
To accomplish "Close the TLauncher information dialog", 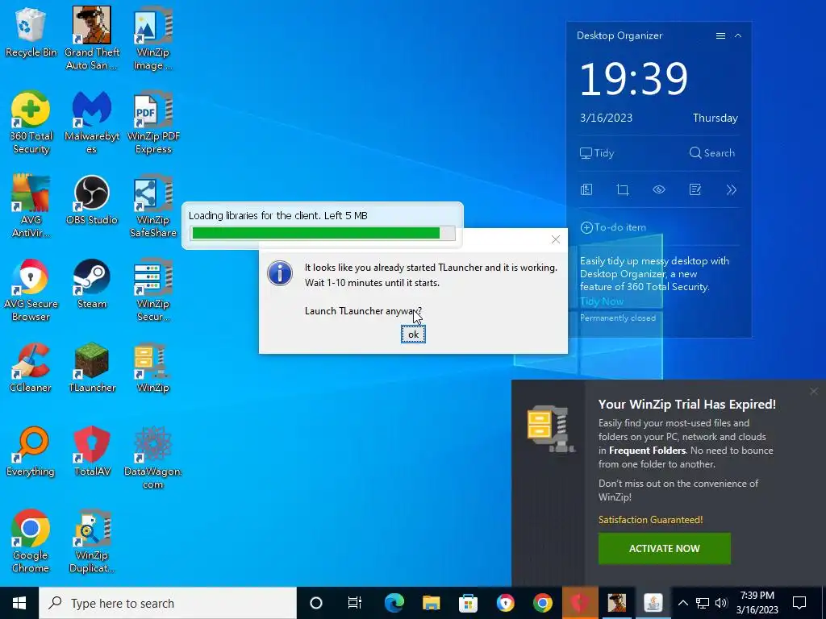I will pyautogui.click(x=555, y=239).
